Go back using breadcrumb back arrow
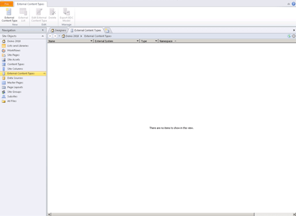The height and width of the screenshot is (216, 296). tap(50, 36)
